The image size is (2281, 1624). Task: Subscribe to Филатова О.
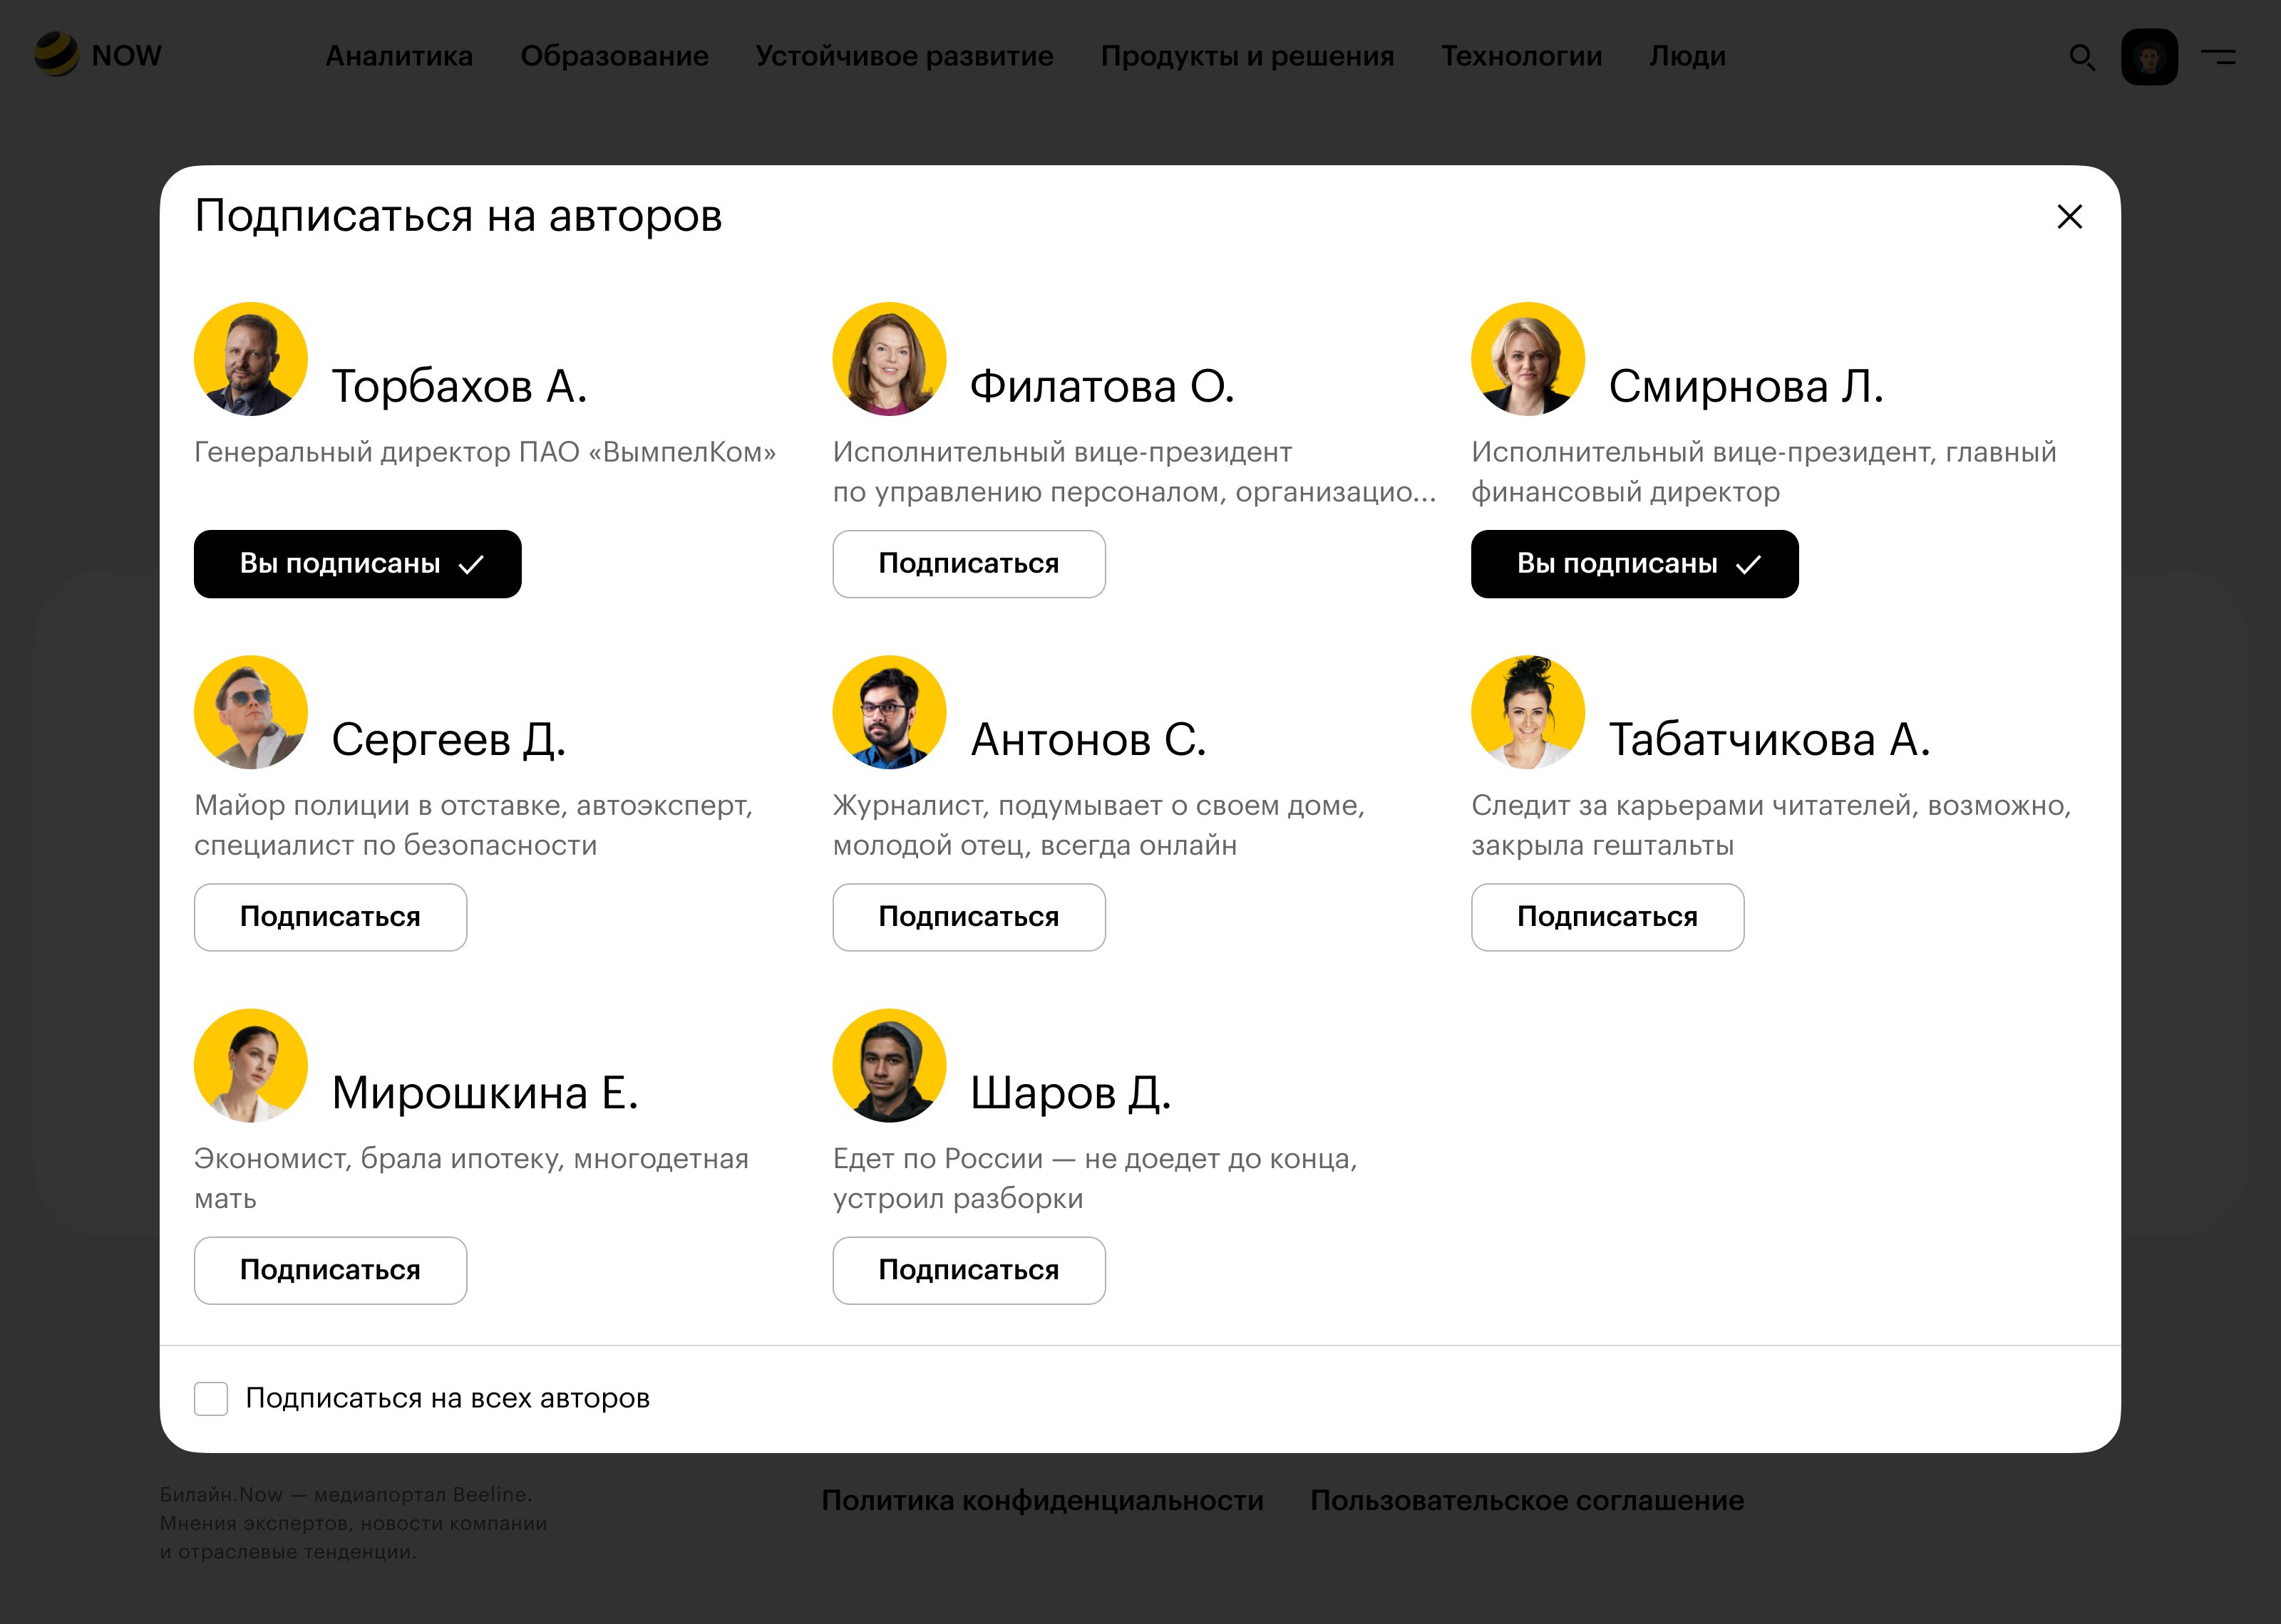pos(969,564)
